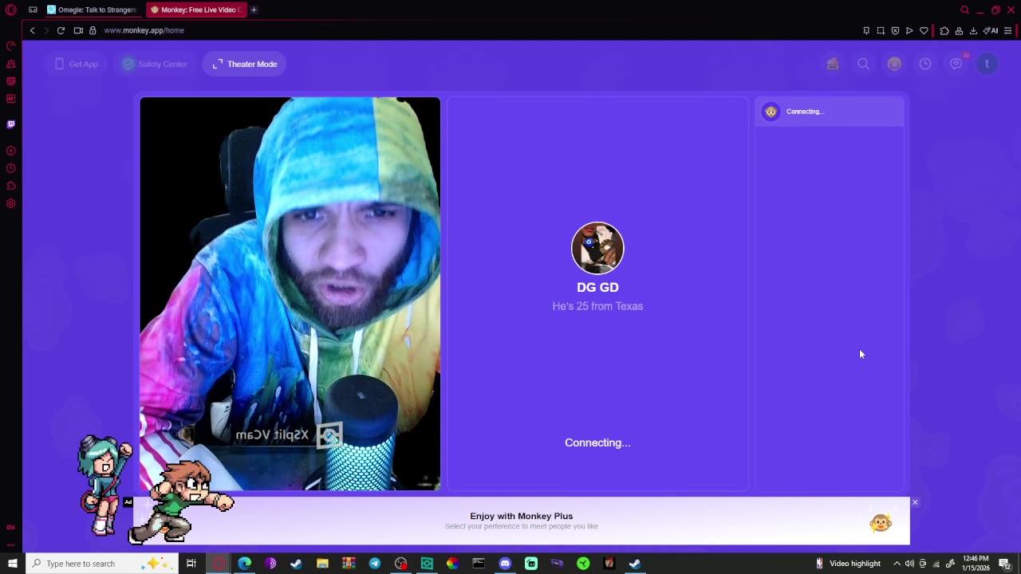The image size is (1021, 574).
Task: Click DG GD profile picture
Action: point(597,248)
